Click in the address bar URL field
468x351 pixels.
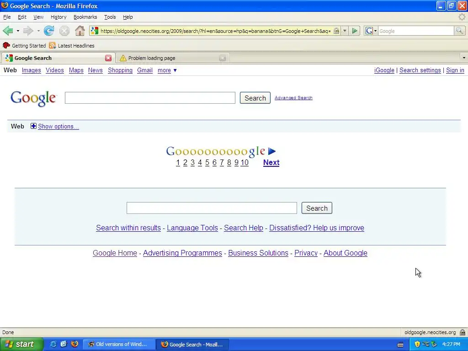click(216, 31)
